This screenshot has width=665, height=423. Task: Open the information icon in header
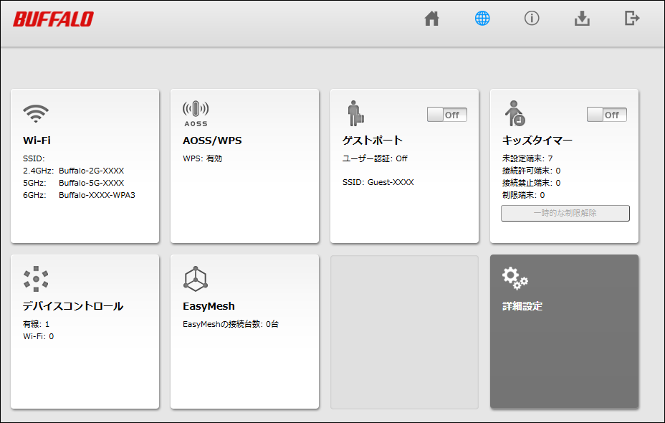click(532, 19)
